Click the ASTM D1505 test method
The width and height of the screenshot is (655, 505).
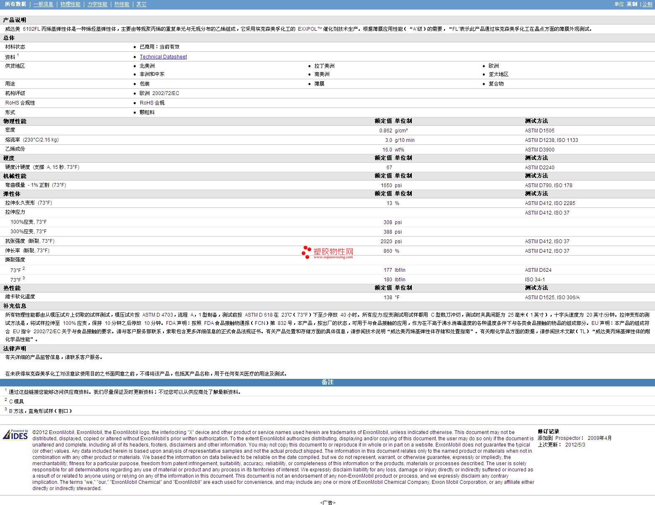tap(540, 131)
